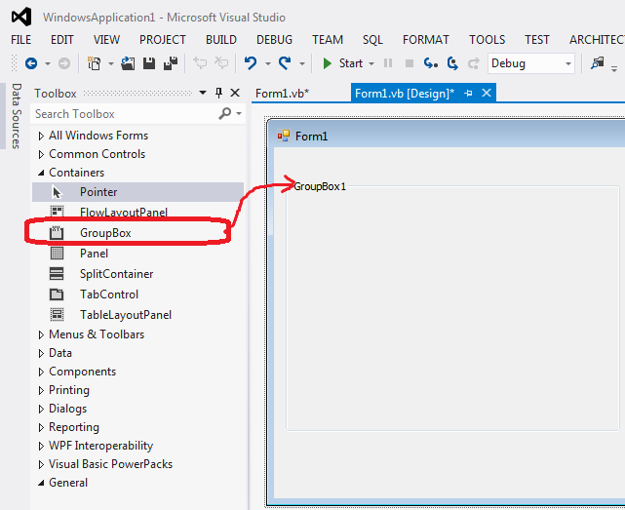
Task: Click the Step Out debug icon
Action: [474, 63]
